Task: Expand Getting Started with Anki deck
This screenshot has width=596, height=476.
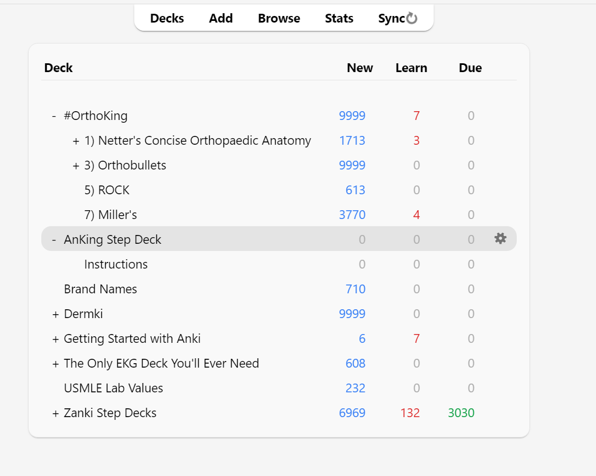Action: point(55,339)
